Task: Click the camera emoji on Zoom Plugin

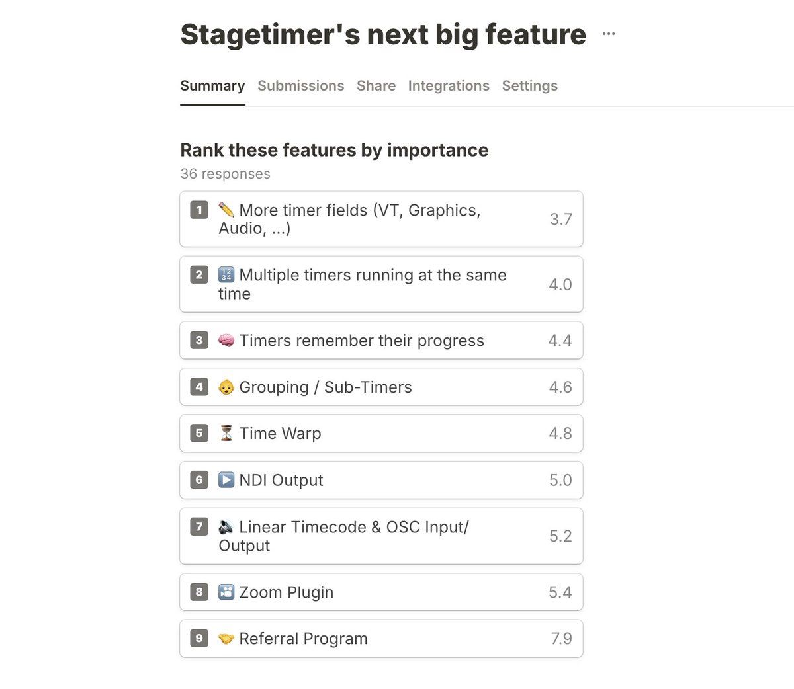Action: pyautogui.click(x=226, y=592)
